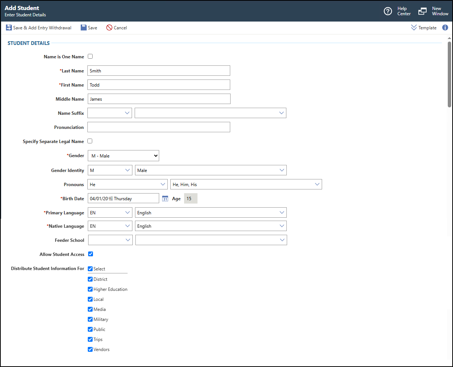Expand the Template chevron icon
This screenshot has height=367, width=453.
pyautogui.click(x=414, y=28)
